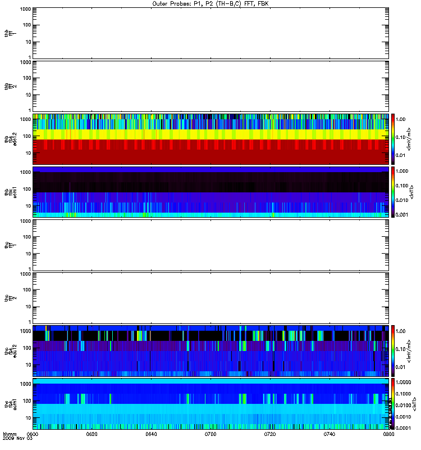
Task: Click the thc fbk edc12 color bar
Action: (393, 350)
